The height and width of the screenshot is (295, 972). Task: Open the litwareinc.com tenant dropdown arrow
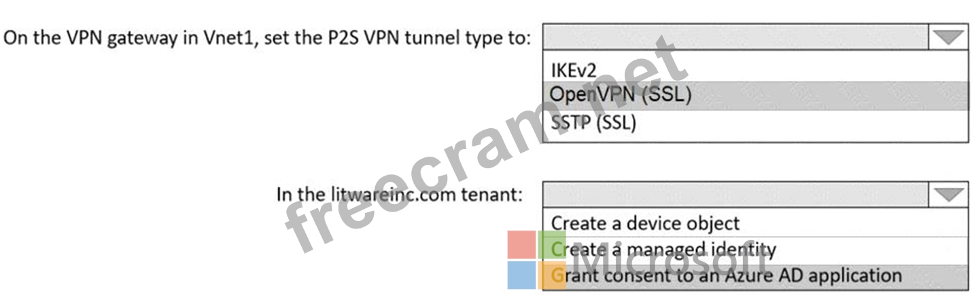pos(949,195)
